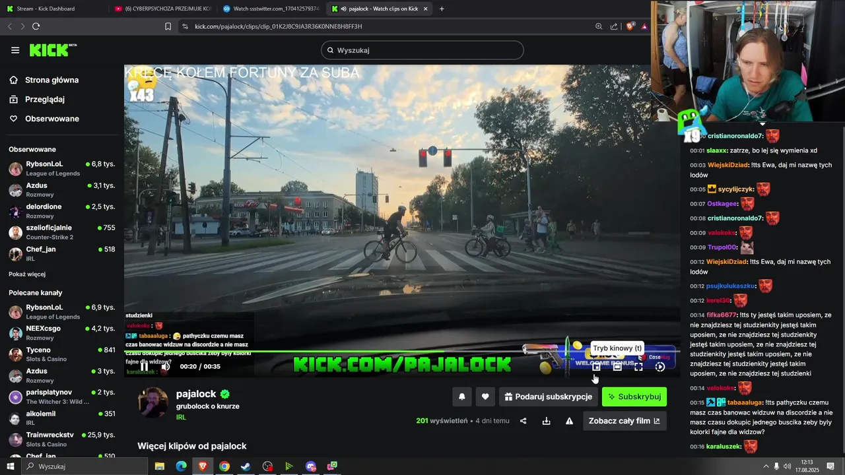Screen dimensions: 845x475
Task: Launch Steam from the taskbar
Action: [x=246, y=466]
